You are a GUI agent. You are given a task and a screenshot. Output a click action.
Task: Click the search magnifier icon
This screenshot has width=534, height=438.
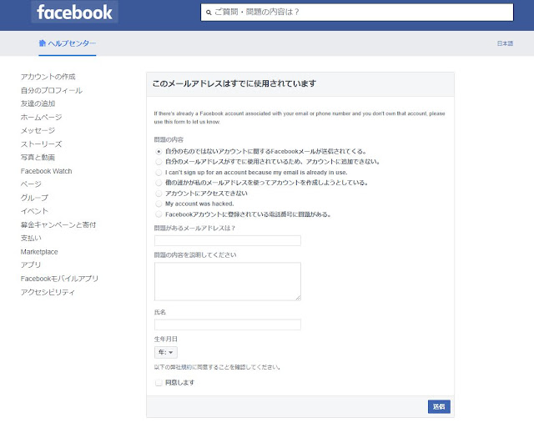pos(209,13)
